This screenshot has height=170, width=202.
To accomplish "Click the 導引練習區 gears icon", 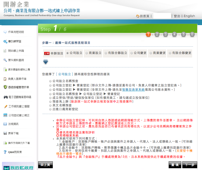I will click(5, 41).
